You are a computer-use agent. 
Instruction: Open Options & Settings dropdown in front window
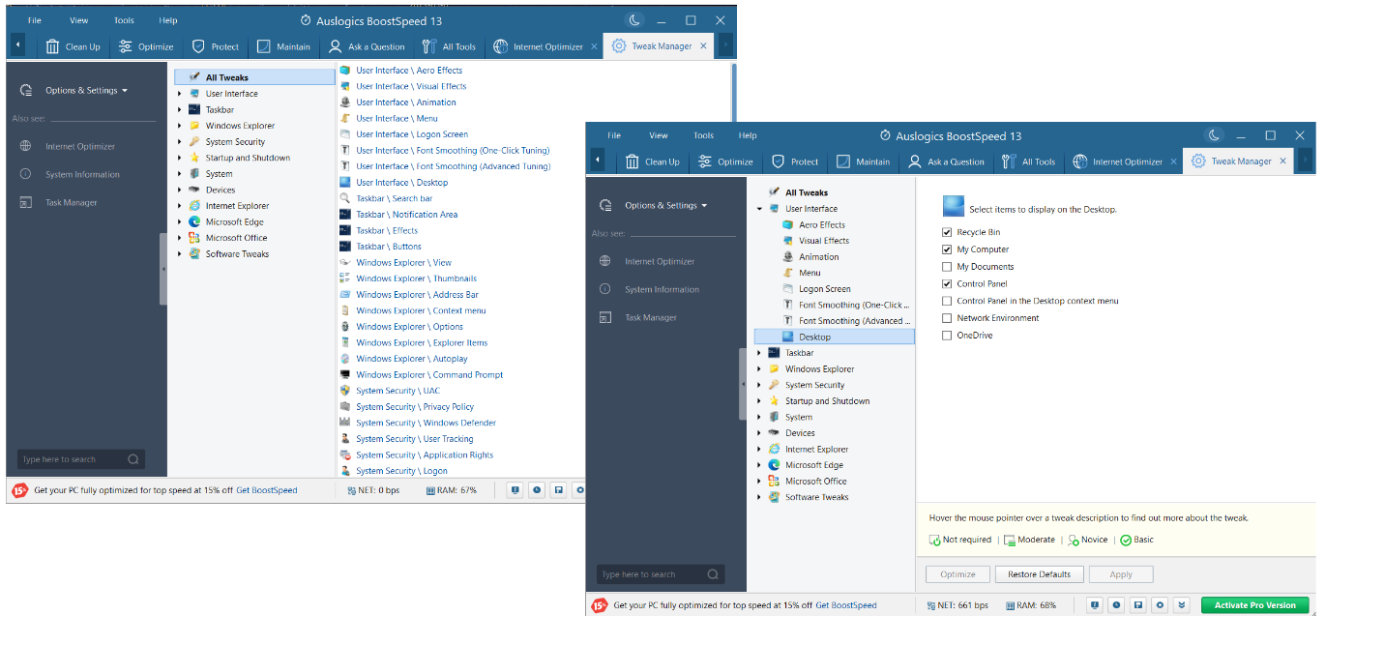(665, 205)
